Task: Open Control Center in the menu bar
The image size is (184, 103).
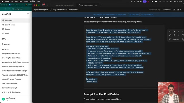Action: coord(171,1)
